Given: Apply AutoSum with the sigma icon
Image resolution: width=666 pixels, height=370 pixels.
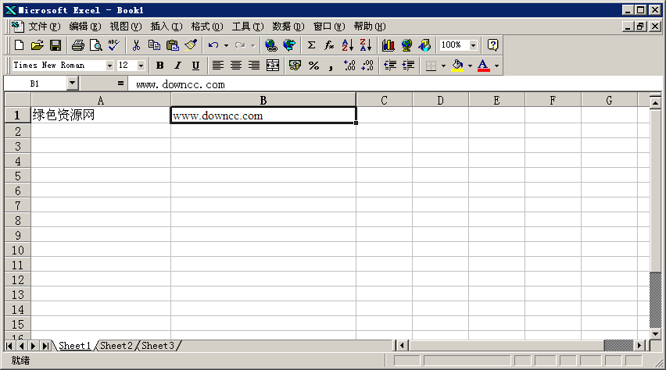Looking at the screenshot, I should 311,45.
